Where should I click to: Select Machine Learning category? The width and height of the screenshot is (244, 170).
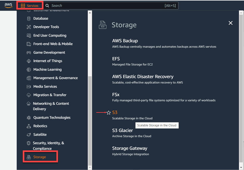coord(48,69)
